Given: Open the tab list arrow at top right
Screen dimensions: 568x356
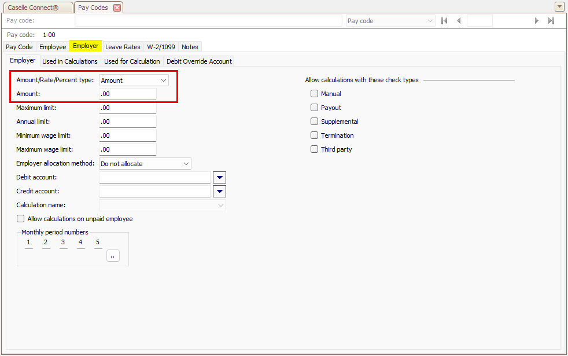Looking at the screenshot, I should coord(559,7).
